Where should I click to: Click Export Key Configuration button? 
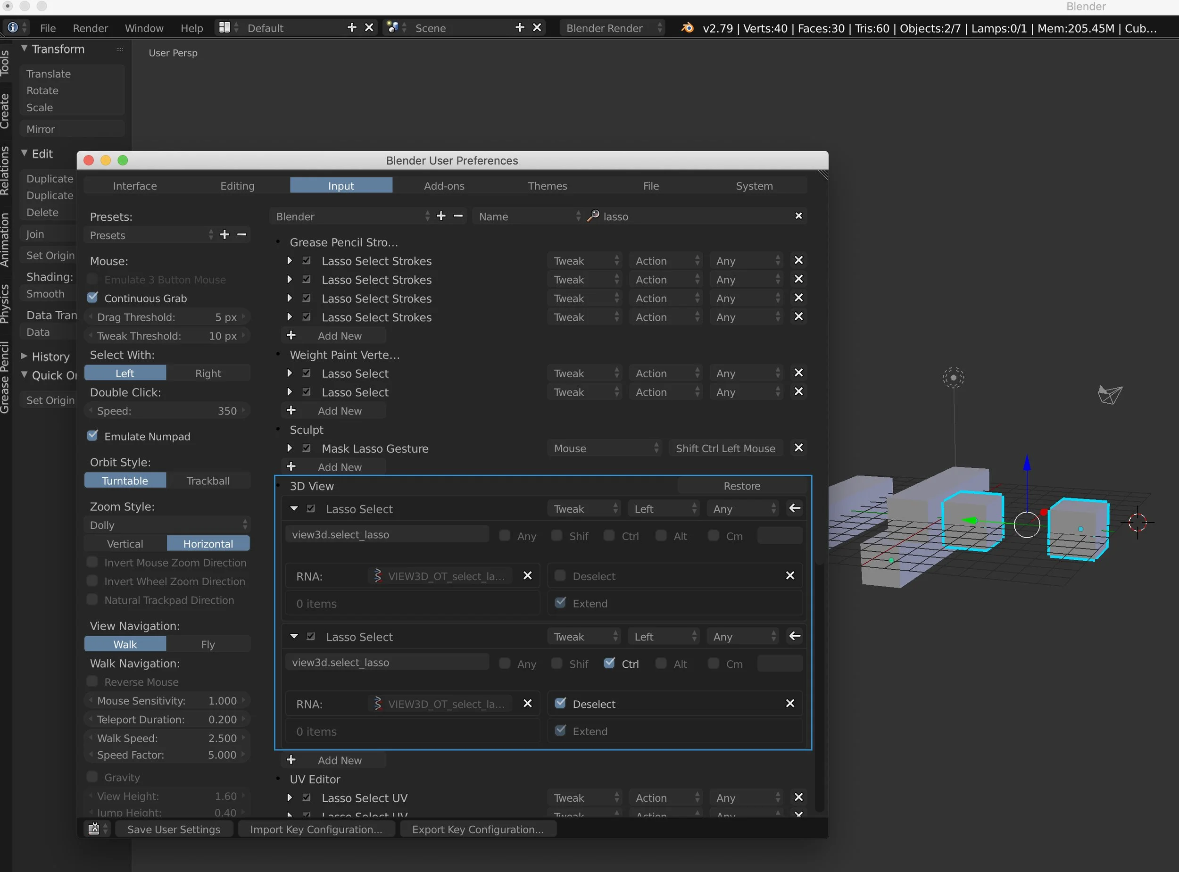[x=478, y=829]
